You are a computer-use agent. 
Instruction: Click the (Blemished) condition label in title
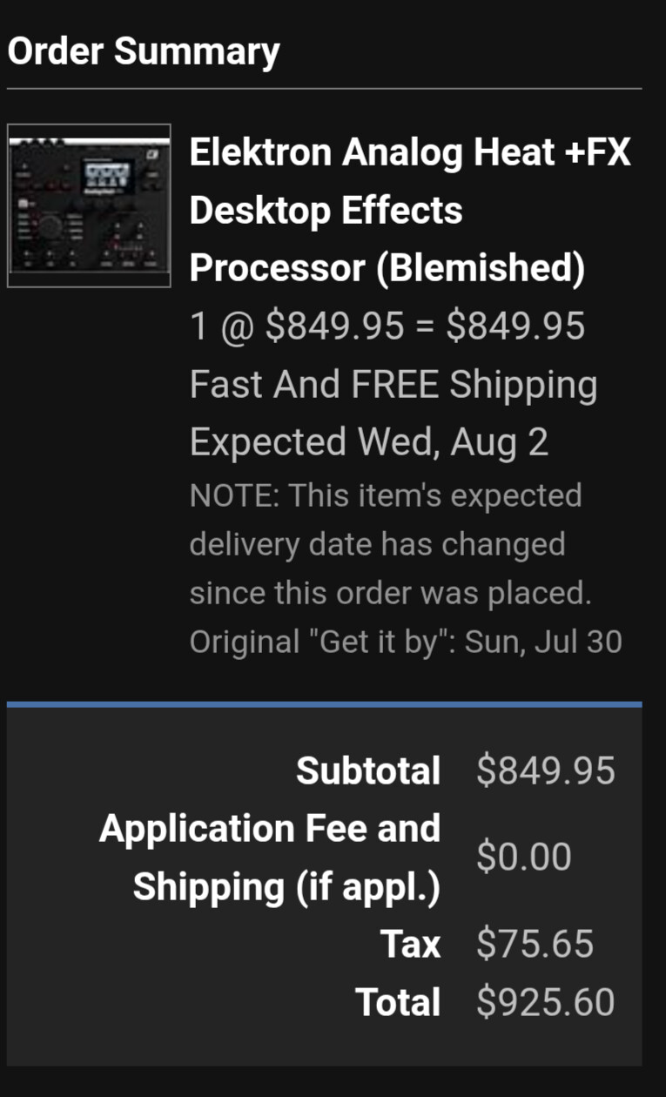481,268
